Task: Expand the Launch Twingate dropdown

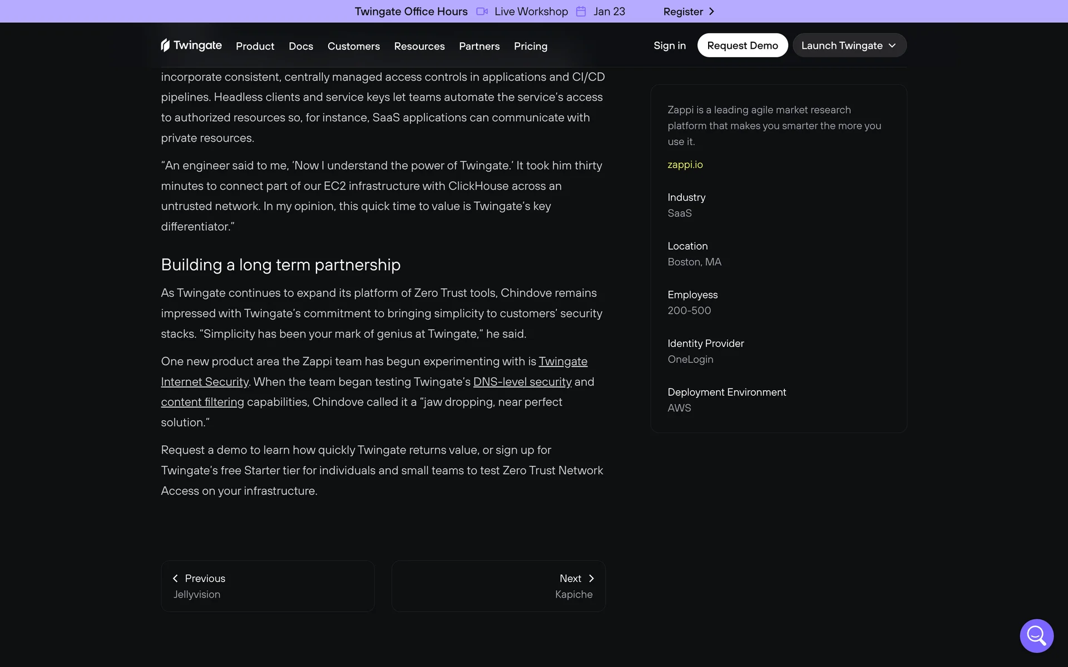Action: coord(849,46)
